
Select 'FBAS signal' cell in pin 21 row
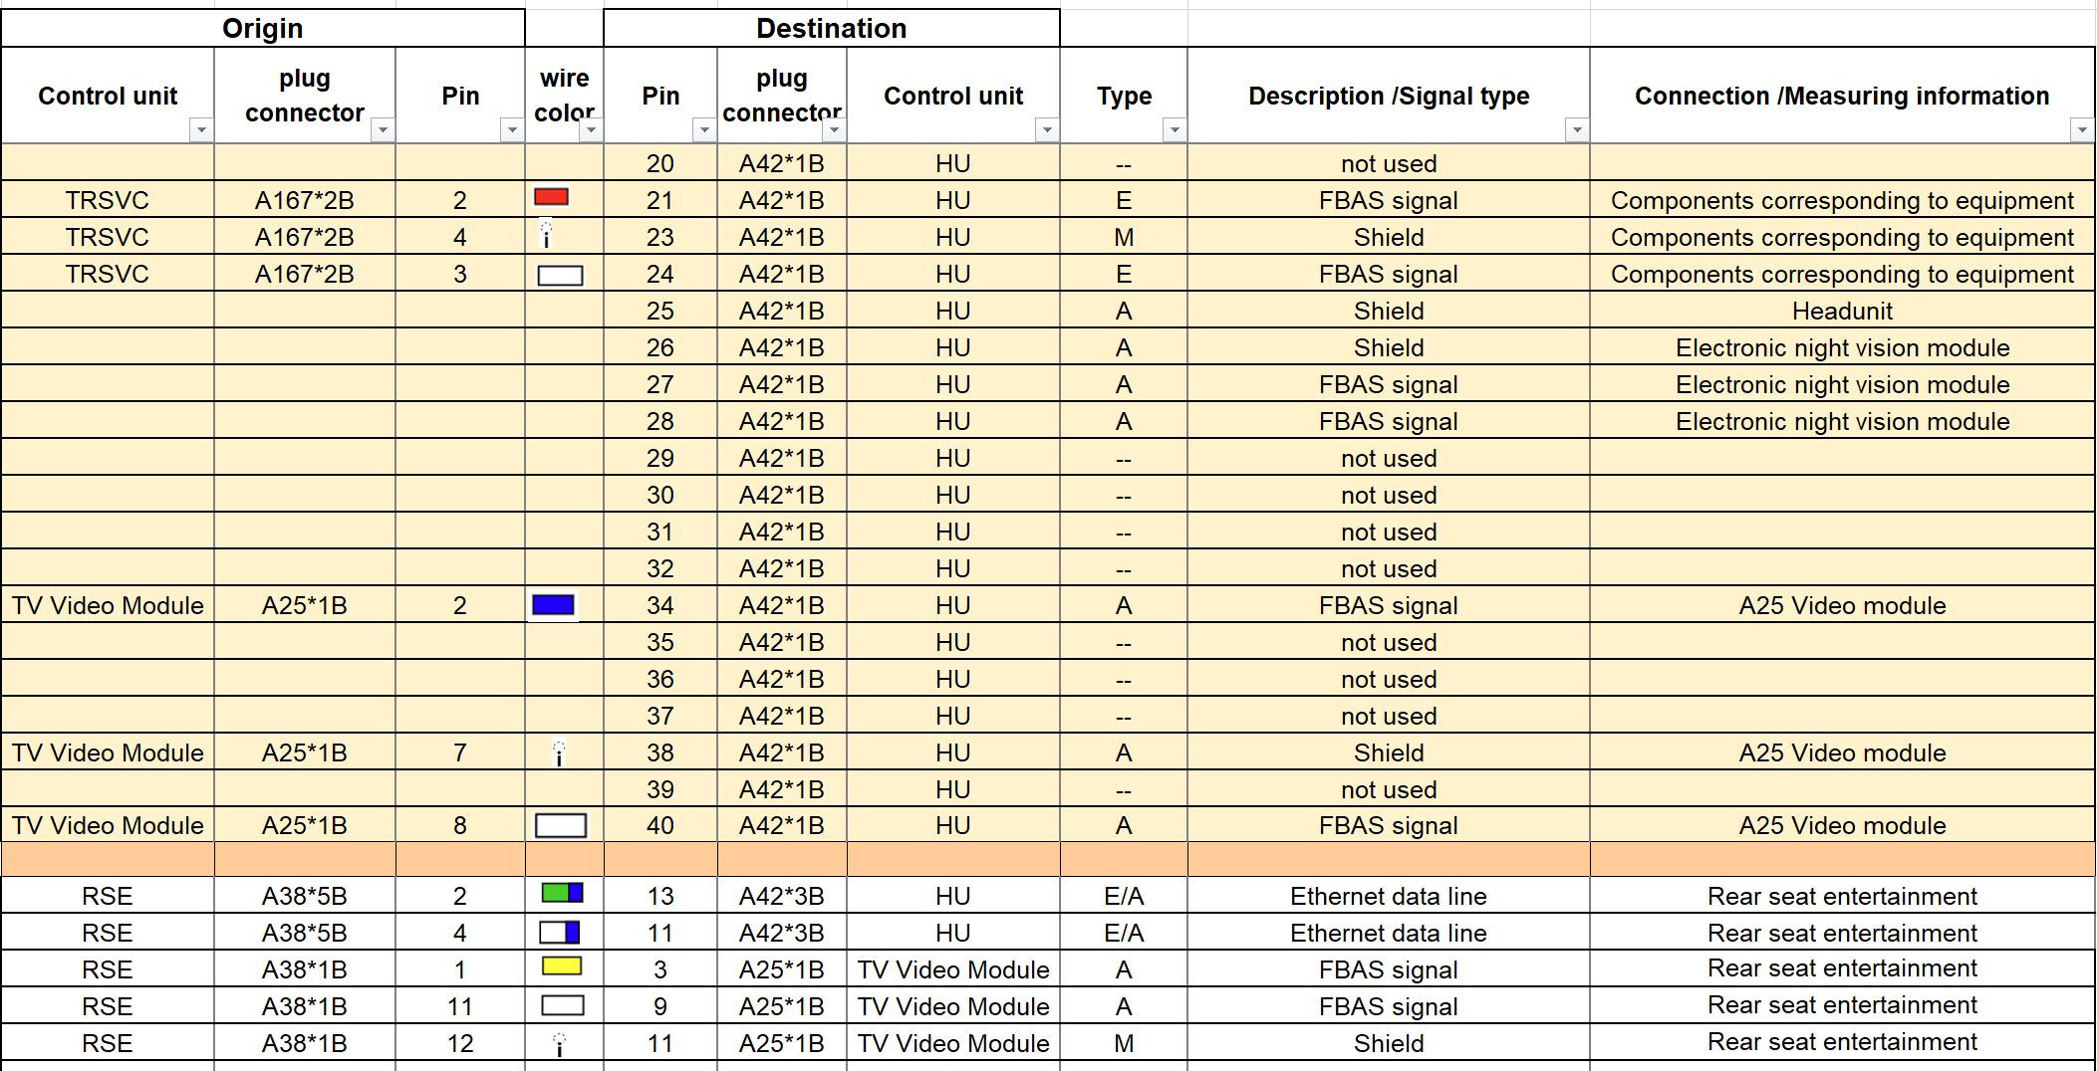pyautogui.click(x=1389, y=200)
